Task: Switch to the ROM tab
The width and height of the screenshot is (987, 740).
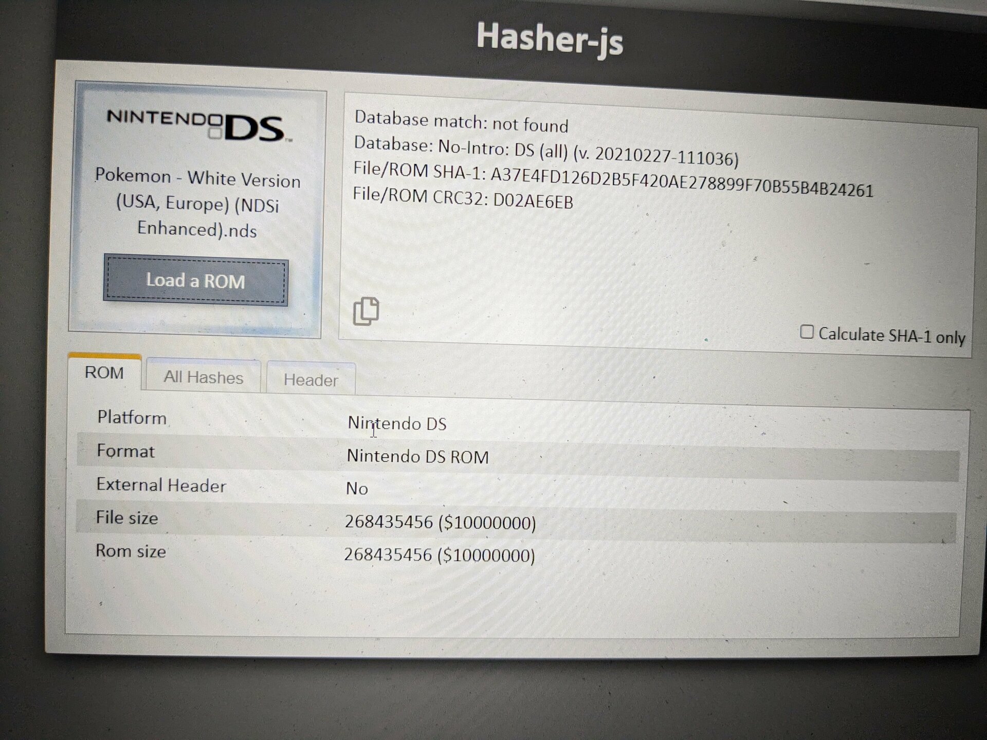Action: tap(104, 373)
